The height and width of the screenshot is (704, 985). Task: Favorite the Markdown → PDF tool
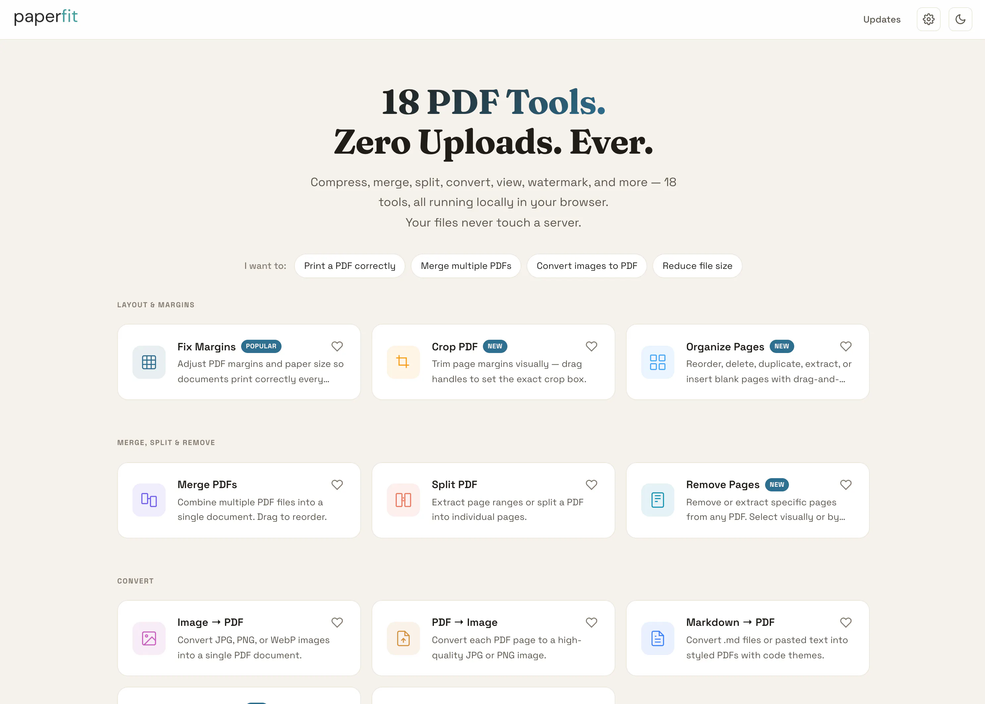[846, 623]
